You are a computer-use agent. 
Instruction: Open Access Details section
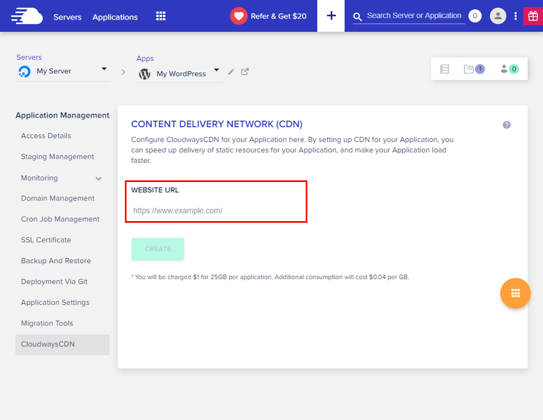[46, 136]
